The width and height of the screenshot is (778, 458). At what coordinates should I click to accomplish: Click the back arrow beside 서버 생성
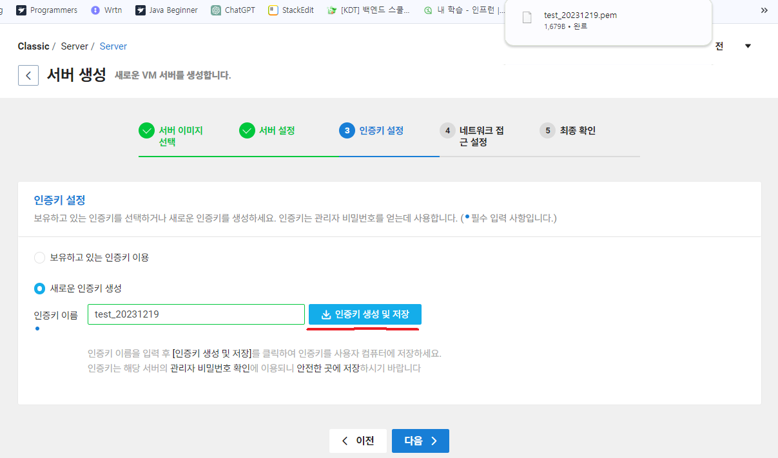[x=28, y=75]
